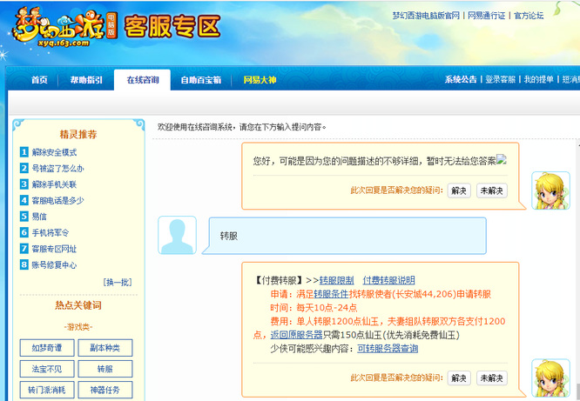This screenshot has width=580, height=401.
Task: Open 我的提单 link
Action: (x=538, y=79)
